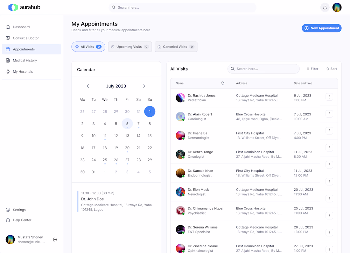Click Mustafa Shonen avatar in sidebar

(10, 240)
